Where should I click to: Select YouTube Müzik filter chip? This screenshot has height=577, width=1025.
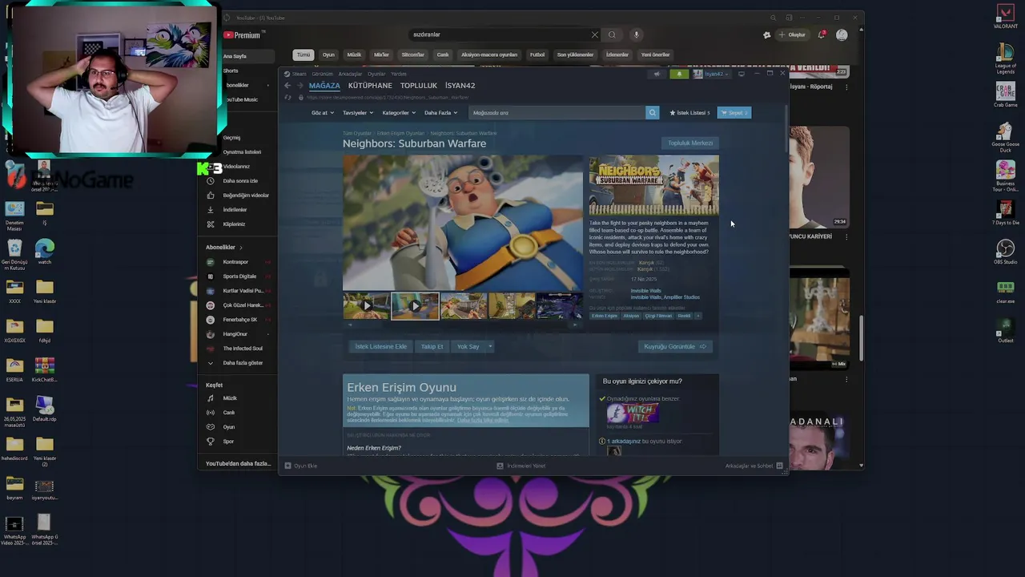tap(354, 54)
